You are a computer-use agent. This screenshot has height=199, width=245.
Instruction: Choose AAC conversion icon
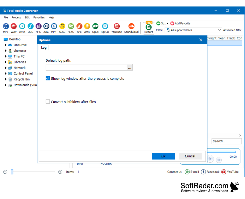point(46,28)
